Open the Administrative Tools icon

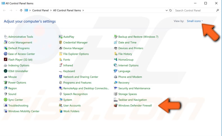[x=6, y=37]
